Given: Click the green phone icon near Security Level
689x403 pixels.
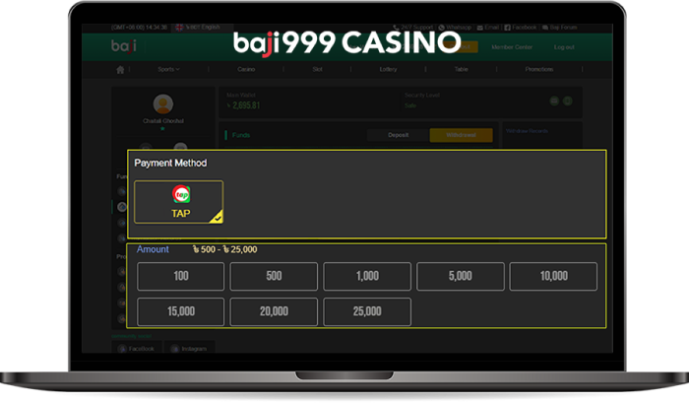Looking at the screenshot, I should 568,101.
